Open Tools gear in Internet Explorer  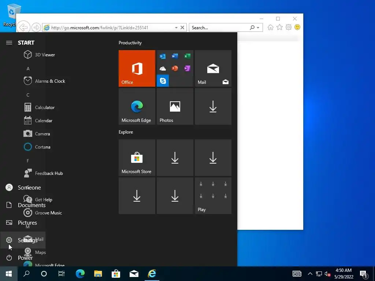pyautogui.click(x=289, y=27)
